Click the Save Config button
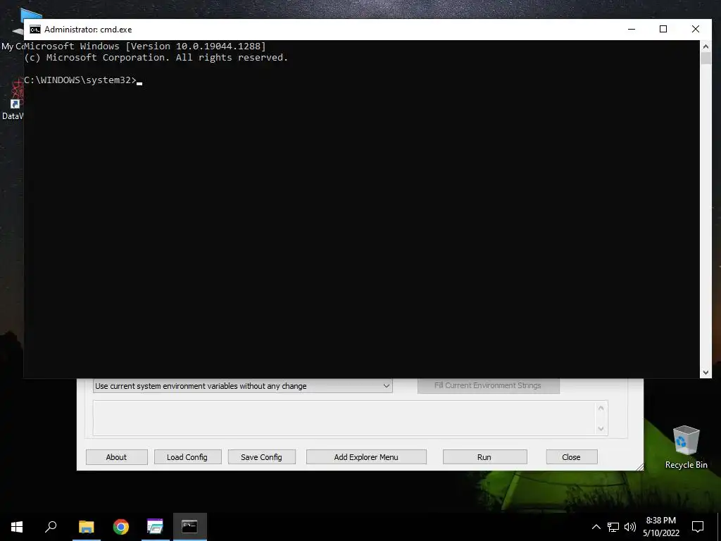This screenshot has width=721, height=541. pos(261,457)
